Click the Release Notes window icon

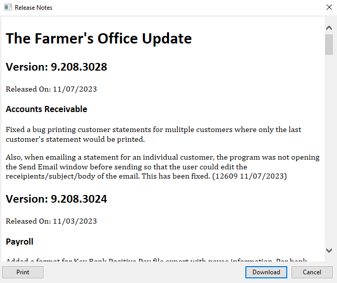tap(8, 8)
